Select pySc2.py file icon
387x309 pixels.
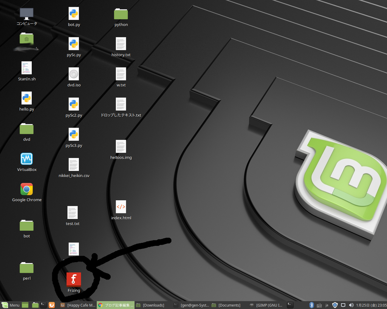click(x=74, y=104)
